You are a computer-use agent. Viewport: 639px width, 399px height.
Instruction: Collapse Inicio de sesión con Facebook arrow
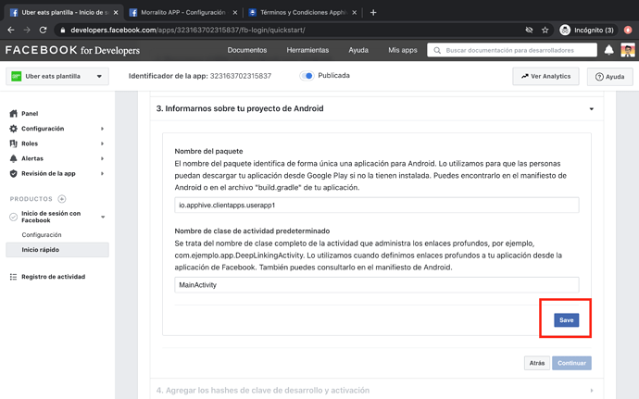(x=103, y=217)
